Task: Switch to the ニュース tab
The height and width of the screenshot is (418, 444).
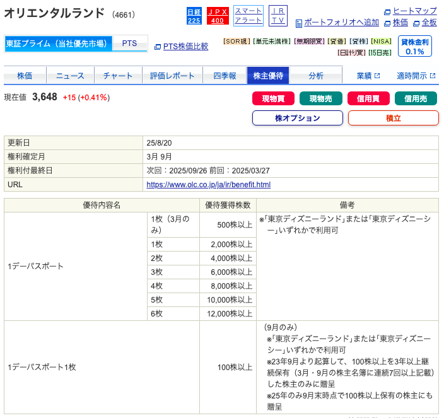Action: pyautogui.click(x=70, y=76)
